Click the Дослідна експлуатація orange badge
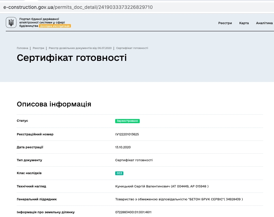274x217 pixels. coord(55,26)
